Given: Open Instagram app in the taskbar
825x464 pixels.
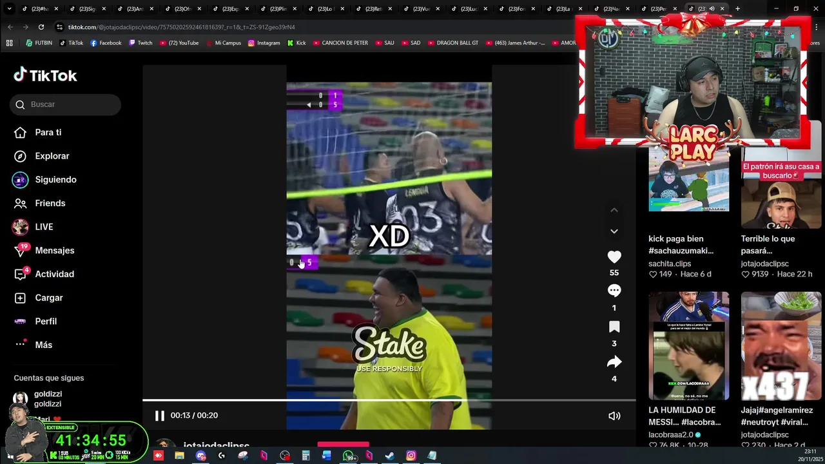Looking at the screenshot, I should click(x=411, y=456).
